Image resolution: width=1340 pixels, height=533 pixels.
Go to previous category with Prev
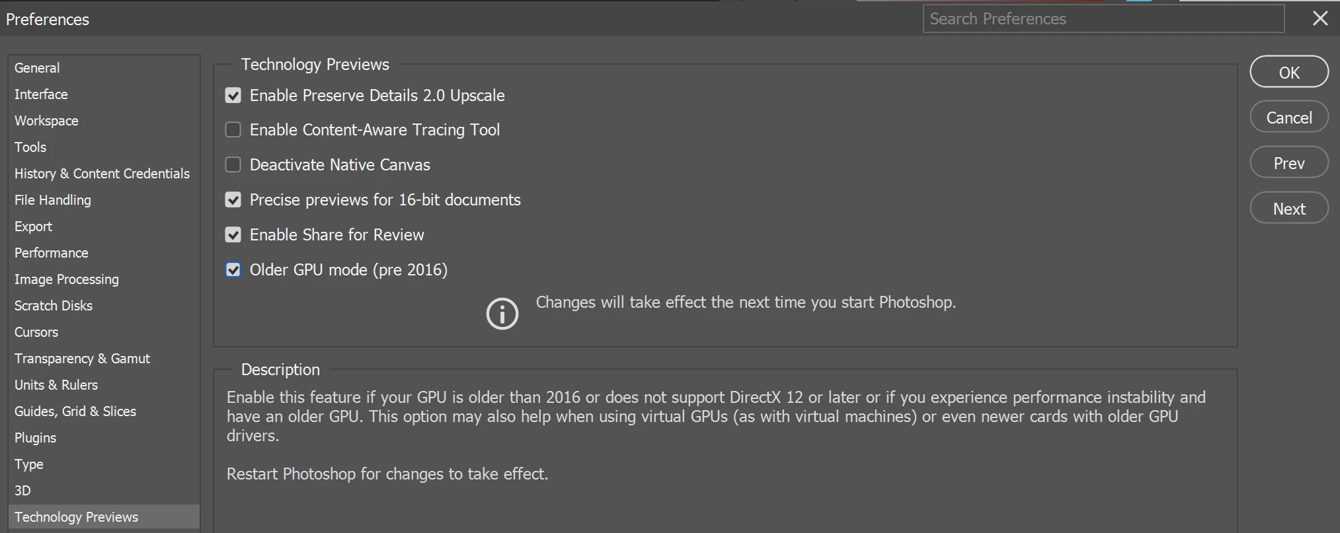point(1289,163)
